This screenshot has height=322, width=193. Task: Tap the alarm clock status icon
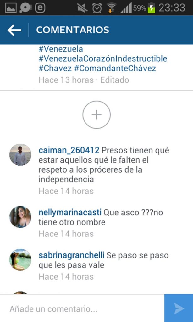click(97, 8)
